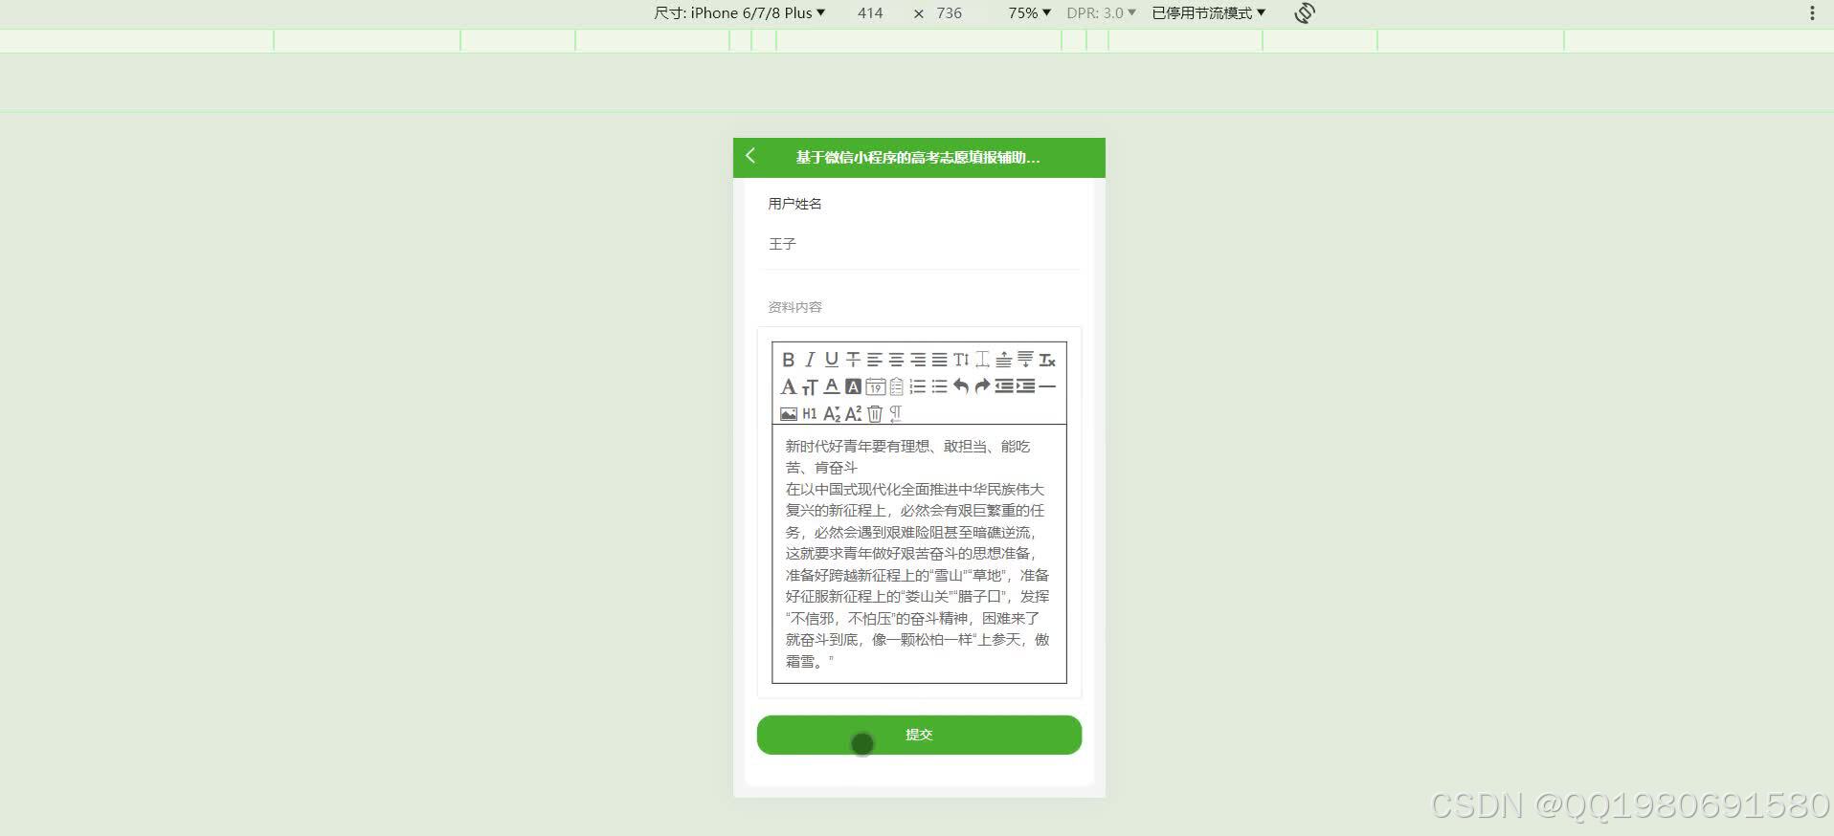
Task: Insert date calendar icon
Action: coord(875,386)
